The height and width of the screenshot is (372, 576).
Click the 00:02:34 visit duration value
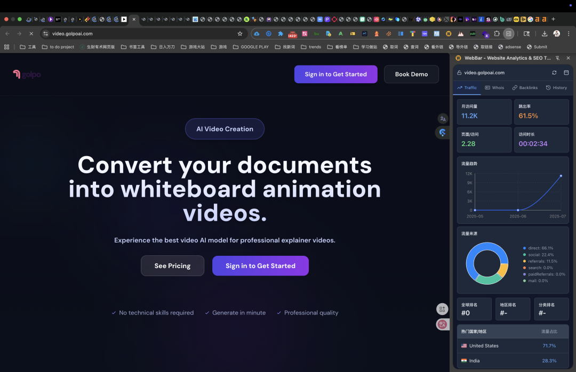tap(533, 143)
